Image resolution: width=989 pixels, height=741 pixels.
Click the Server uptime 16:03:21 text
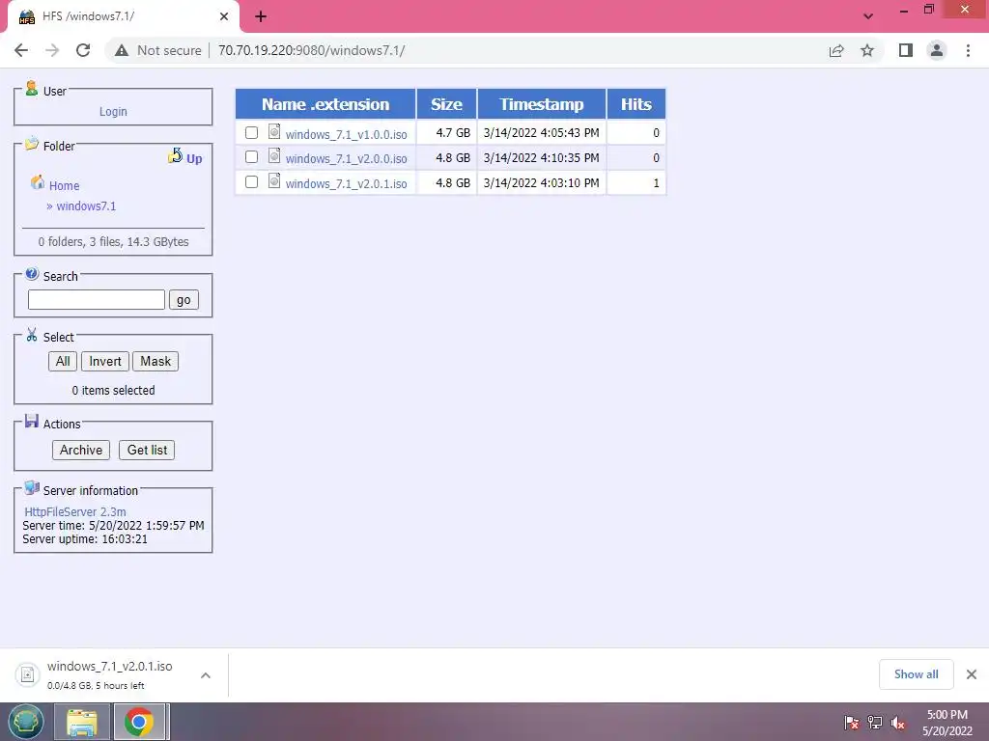tap(85, 539)
